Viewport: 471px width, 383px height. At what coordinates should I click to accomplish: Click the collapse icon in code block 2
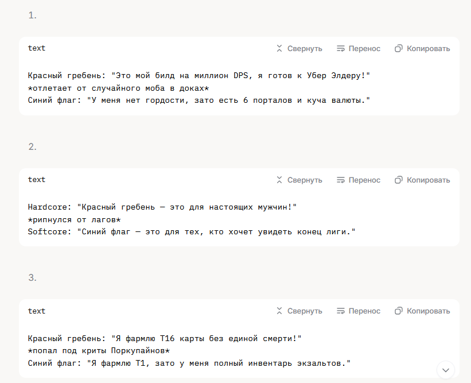pos(279,180)
